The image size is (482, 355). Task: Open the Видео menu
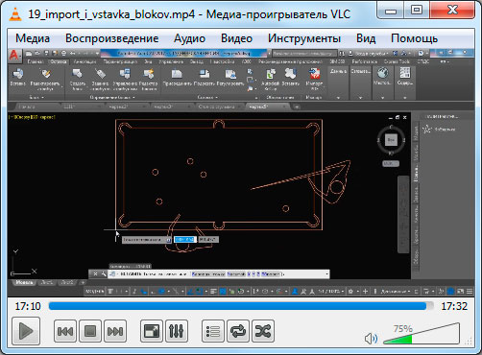tap(236, 38)
